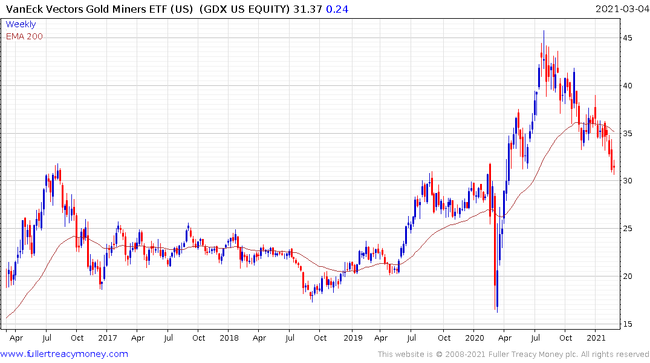
Task: Click the 35 price axis label
Action: (x=627, y=133)
